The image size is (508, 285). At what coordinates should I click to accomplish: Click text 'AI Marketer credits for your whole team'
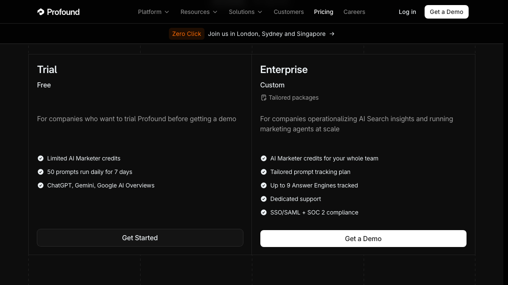[324, 158]
